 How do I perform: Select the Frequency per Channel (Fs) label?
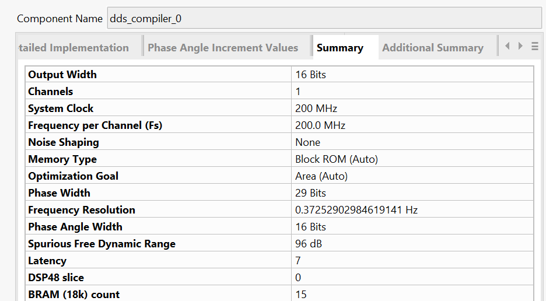95,125
